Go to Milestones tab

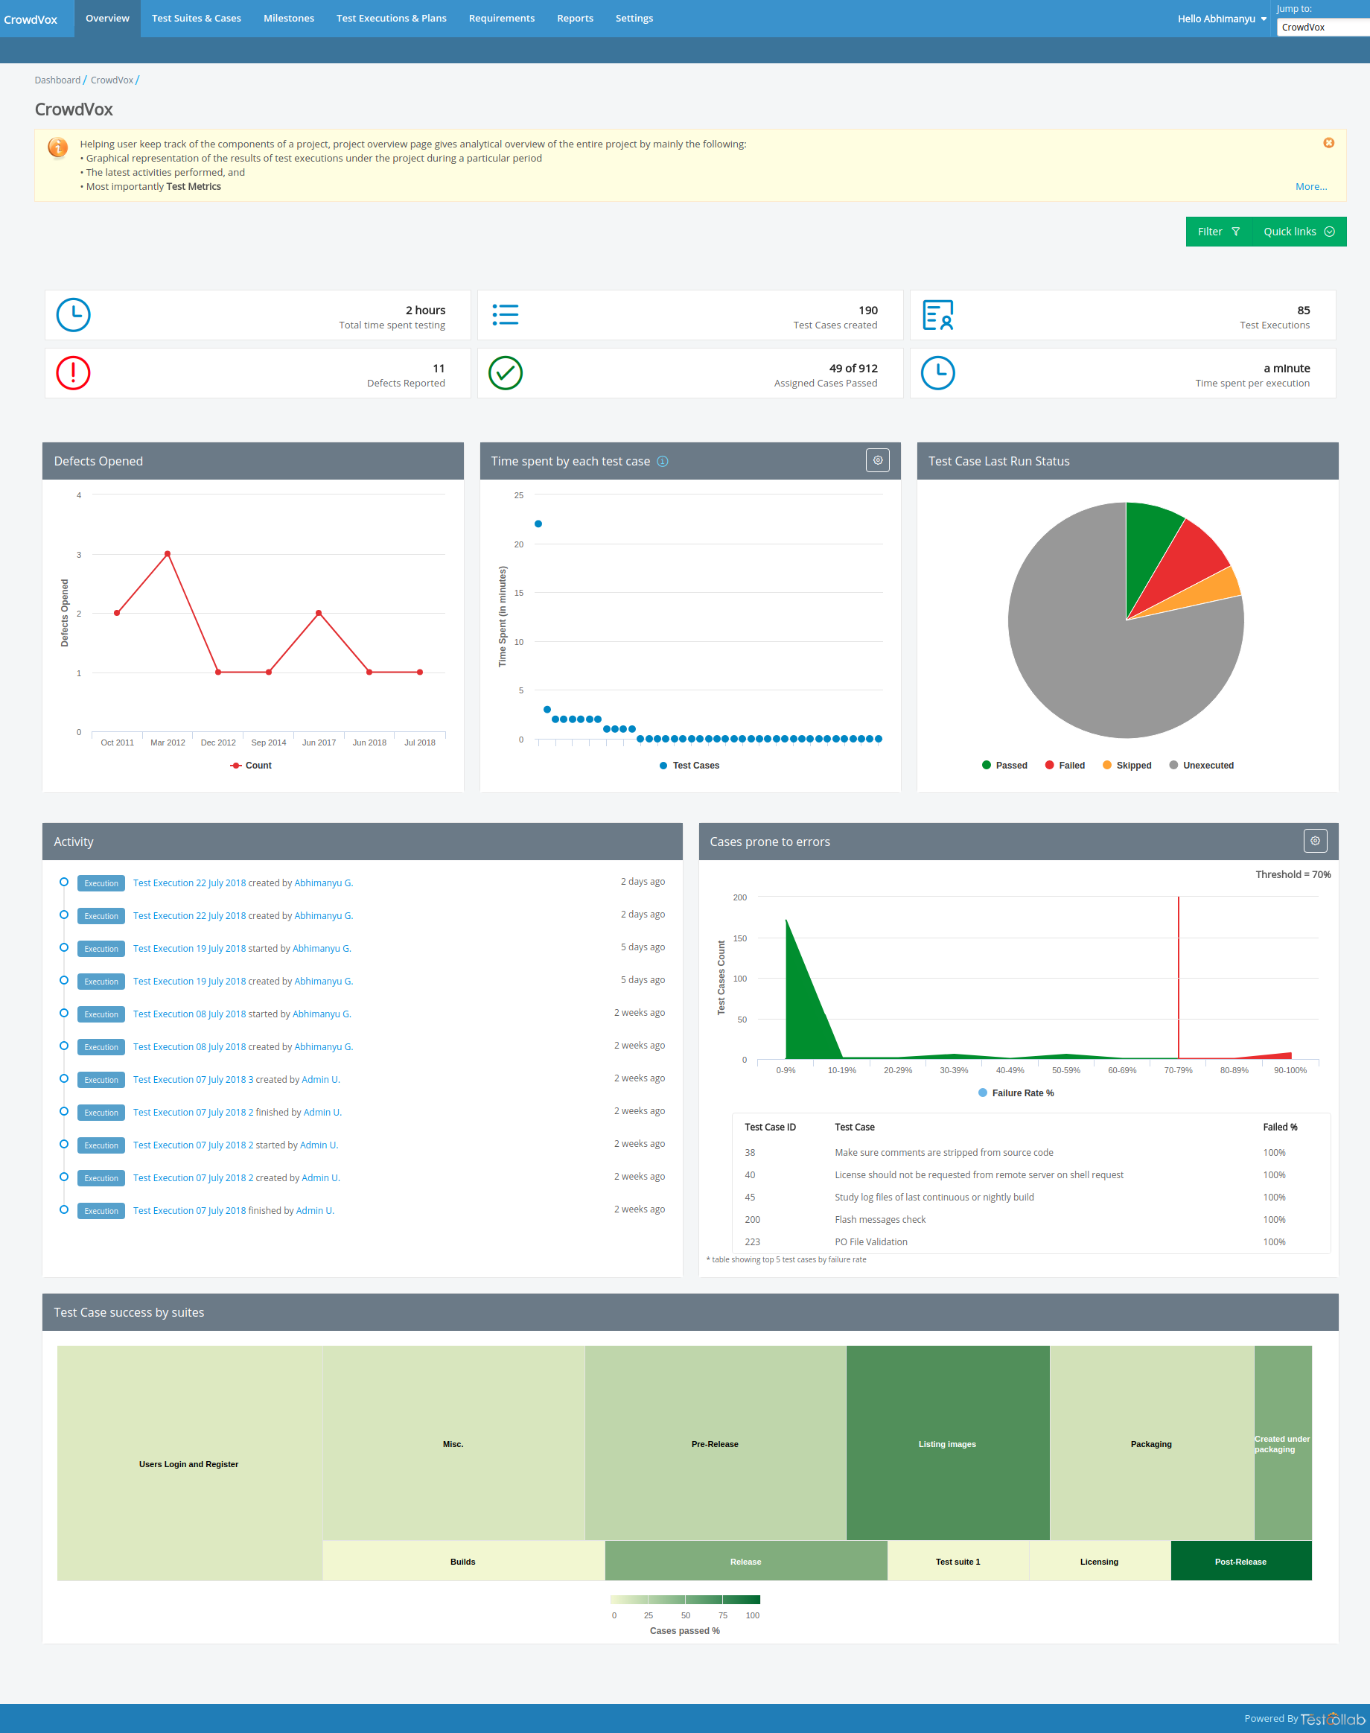pos(289,19)
